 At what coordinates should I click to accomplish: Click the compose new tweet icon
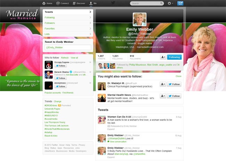(180, 3)
